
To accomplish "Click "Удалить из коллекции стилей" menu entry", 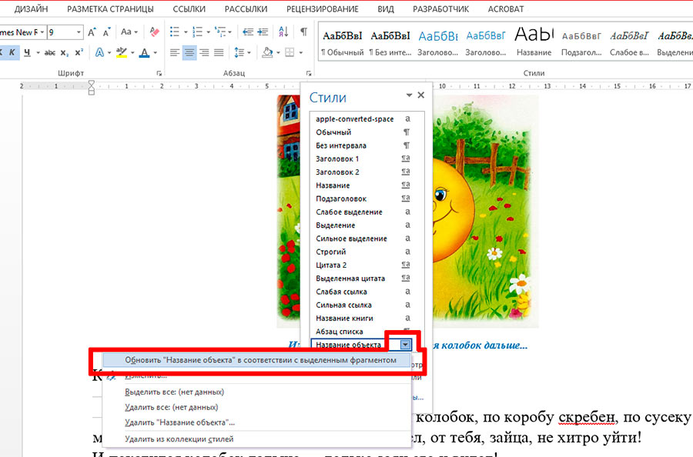I will tap(179, 439).
